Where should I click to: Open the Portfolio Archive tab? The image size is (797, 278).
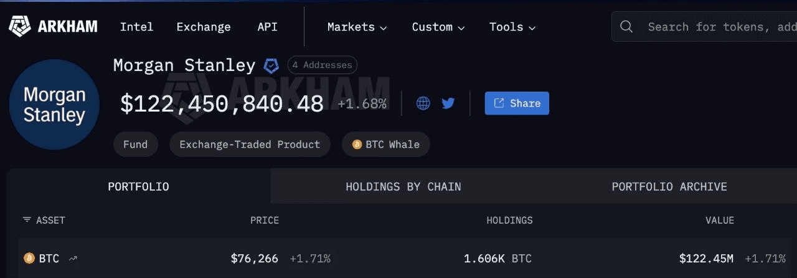[669, 186]
